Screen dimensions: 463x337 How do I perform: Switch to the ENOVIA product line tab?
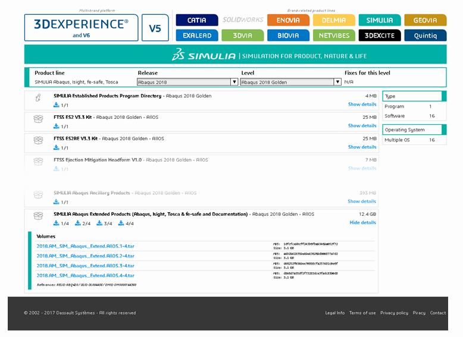(288, 20)
